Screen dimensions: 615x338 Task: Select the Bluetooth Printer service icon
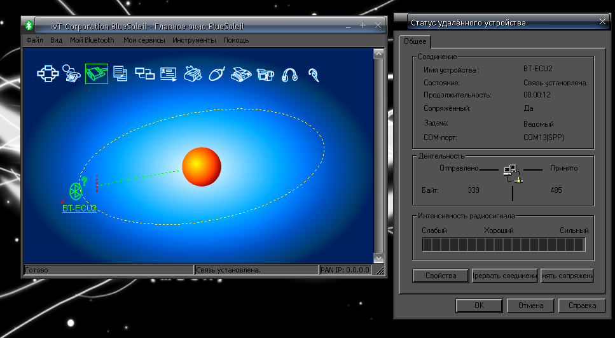coord(193,74)
